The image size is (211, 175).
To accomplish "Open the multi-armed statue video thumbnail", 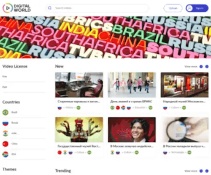I will pos(79,130).
